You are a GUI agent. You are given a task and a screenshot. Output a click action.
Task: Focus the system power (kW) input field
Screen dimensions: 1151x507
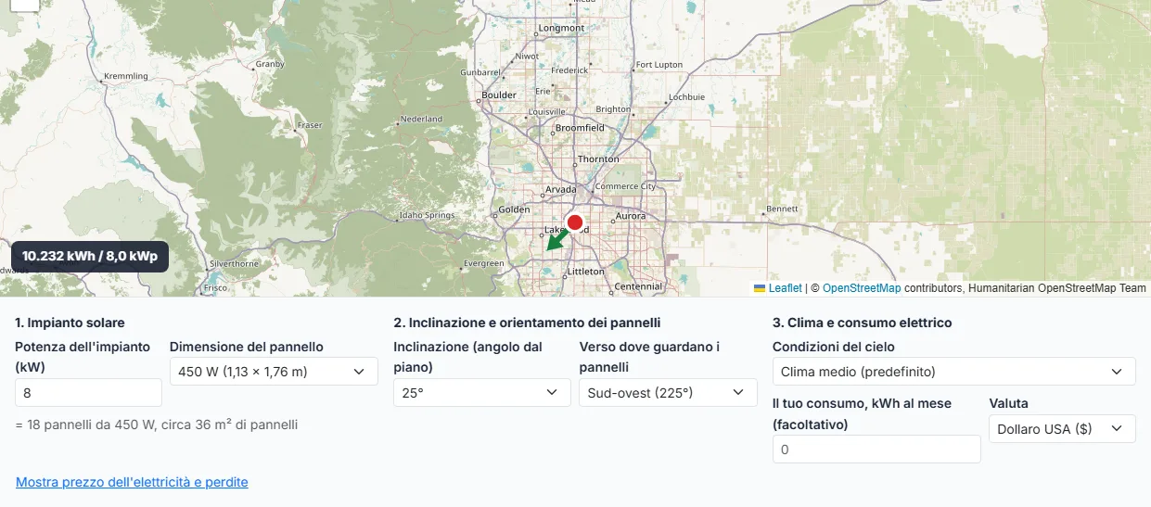(89, 393)
